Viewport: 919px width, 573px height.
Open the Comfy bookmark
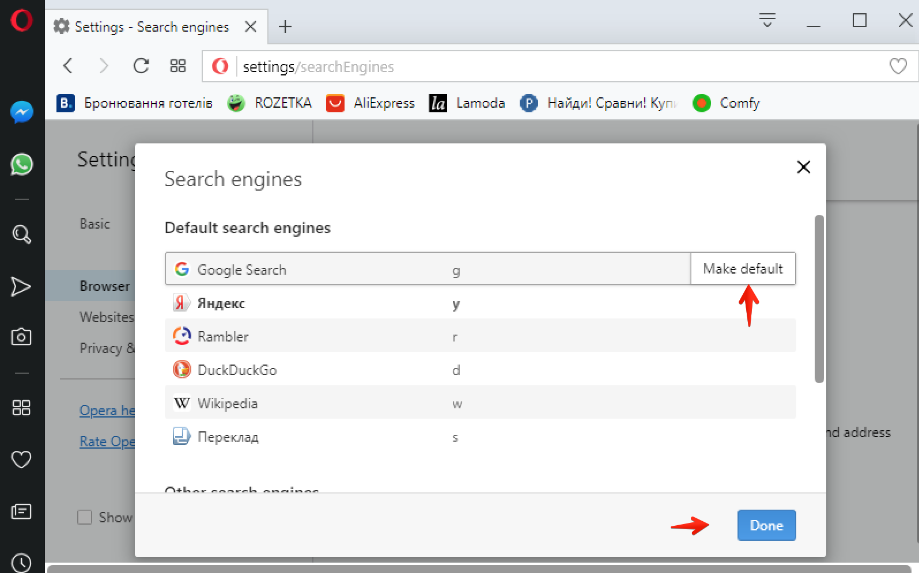pos(727,103)
